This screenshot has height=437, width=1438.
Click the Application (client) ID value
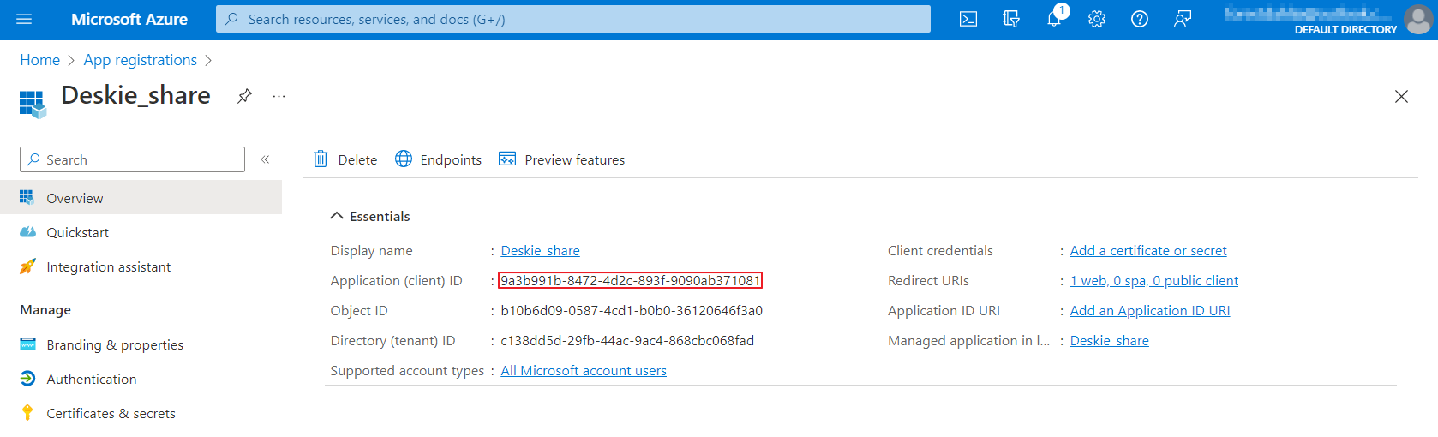(630, 280)
